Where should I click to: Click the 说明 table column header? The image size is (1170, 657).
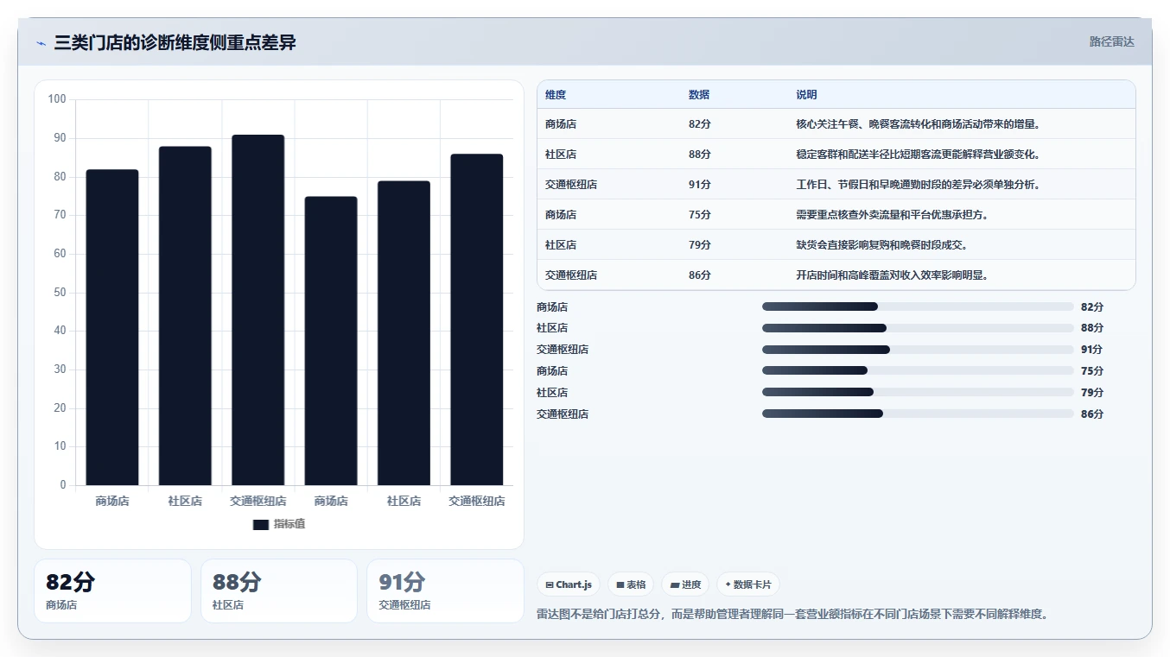pos(806,95)
